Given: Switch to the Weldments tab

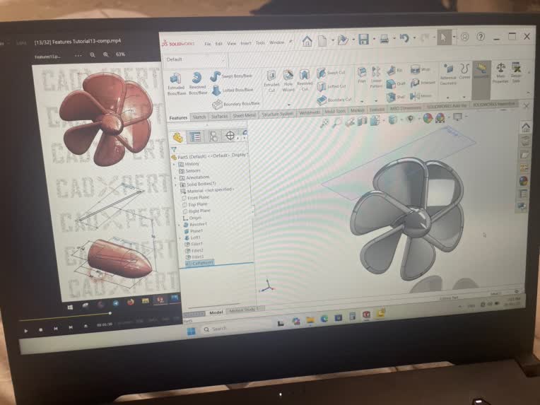Looking at the screenshot, I should 310,112.
